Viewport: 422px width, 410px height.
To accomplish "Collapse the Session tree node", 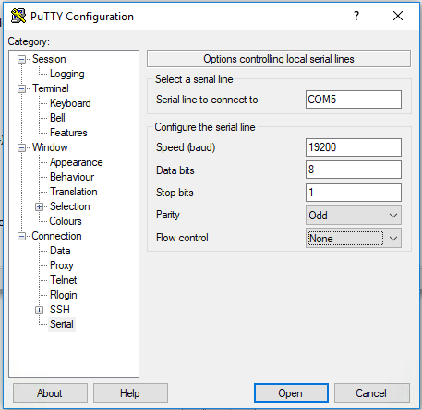I will tap(21, 59).
